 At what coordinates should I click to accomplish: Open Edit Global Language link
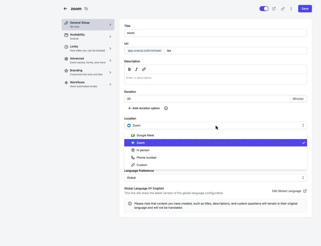289,191
